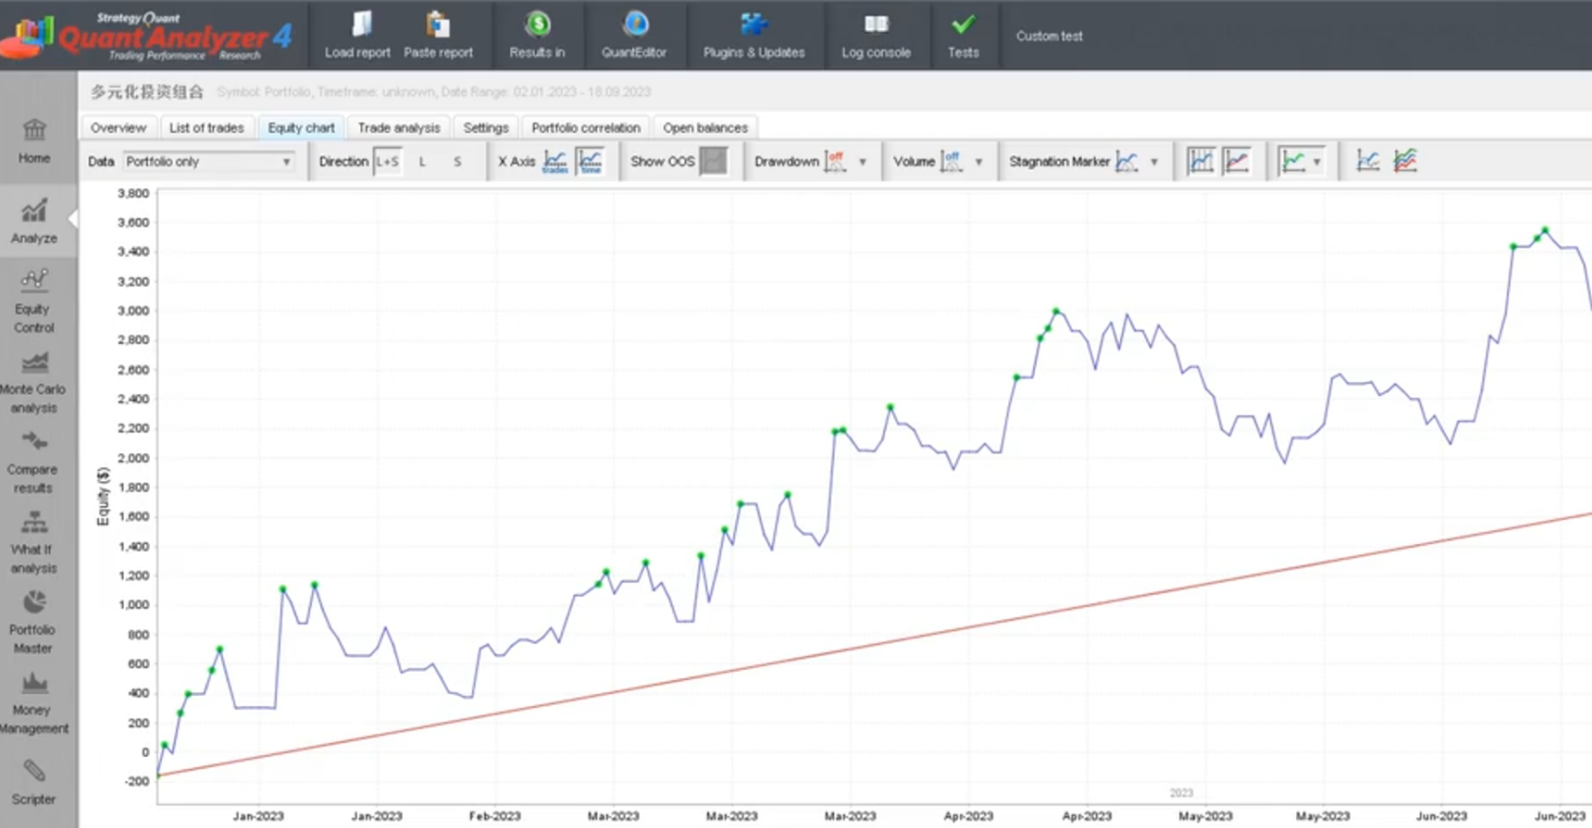The height and width of the screenshot is (828, 1592).
Task: Open the Scripter tool
Action: pyautogui.click(x=34, y=783)
